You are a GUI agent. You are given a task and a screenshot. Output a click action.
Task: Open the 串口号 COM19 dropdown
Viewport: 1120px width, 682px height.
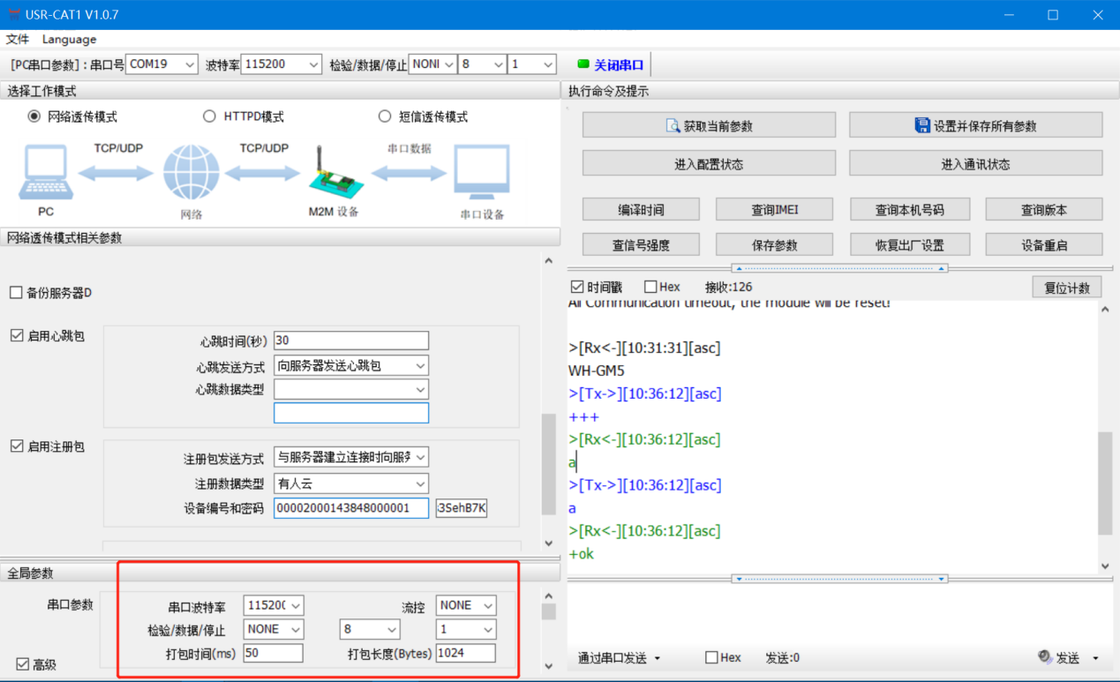point(189,64)
